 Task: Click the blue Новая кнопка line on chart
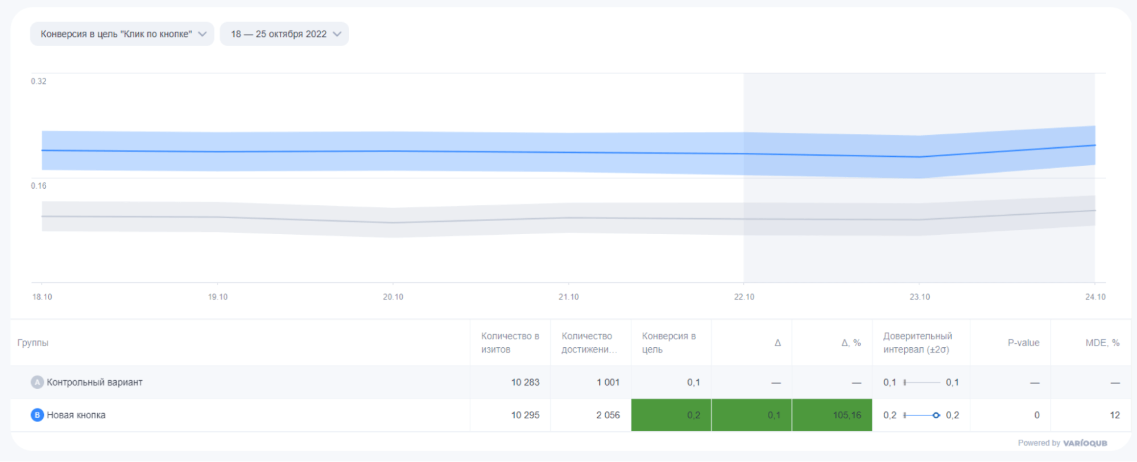pyautogui.click(x=569, y=152)
